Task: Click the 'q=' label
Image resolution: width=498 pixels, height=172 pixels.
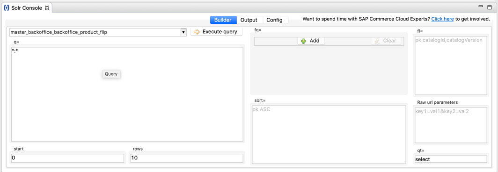Action: (x=16, y=42)
